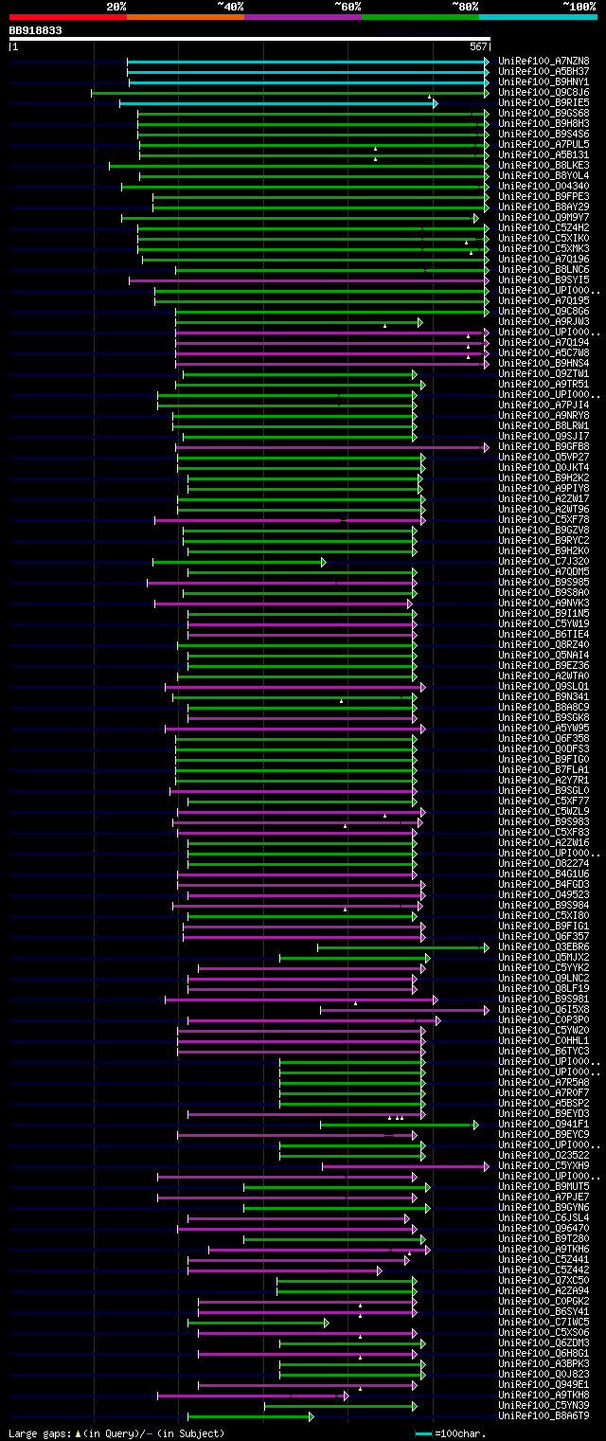Select the UniRef100_B9EYD3 label
606x1441 pixels.
click(x=544, y=1113)
